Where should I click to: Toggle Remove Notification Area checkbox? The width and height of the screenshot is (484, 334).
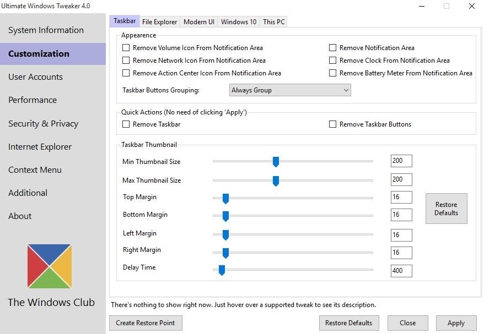[332, 48]
